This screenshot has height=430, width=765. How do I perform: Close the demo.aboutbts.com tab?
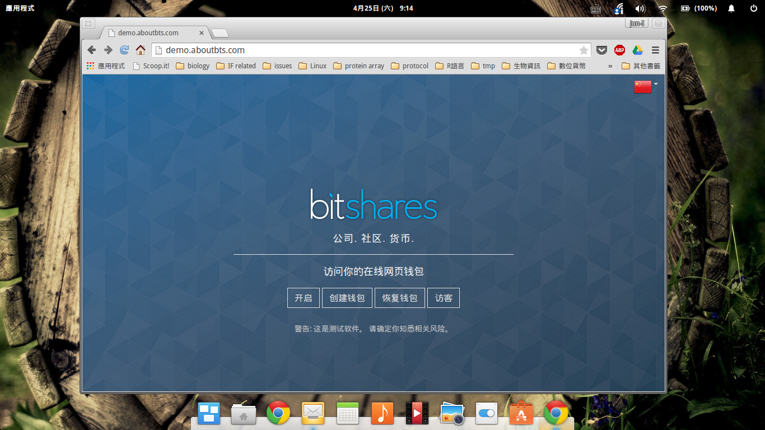coord(202,33)
